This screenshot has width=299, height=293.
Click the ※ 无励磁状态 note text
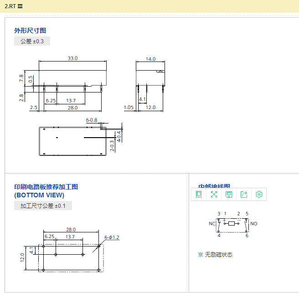pos(215,255)
